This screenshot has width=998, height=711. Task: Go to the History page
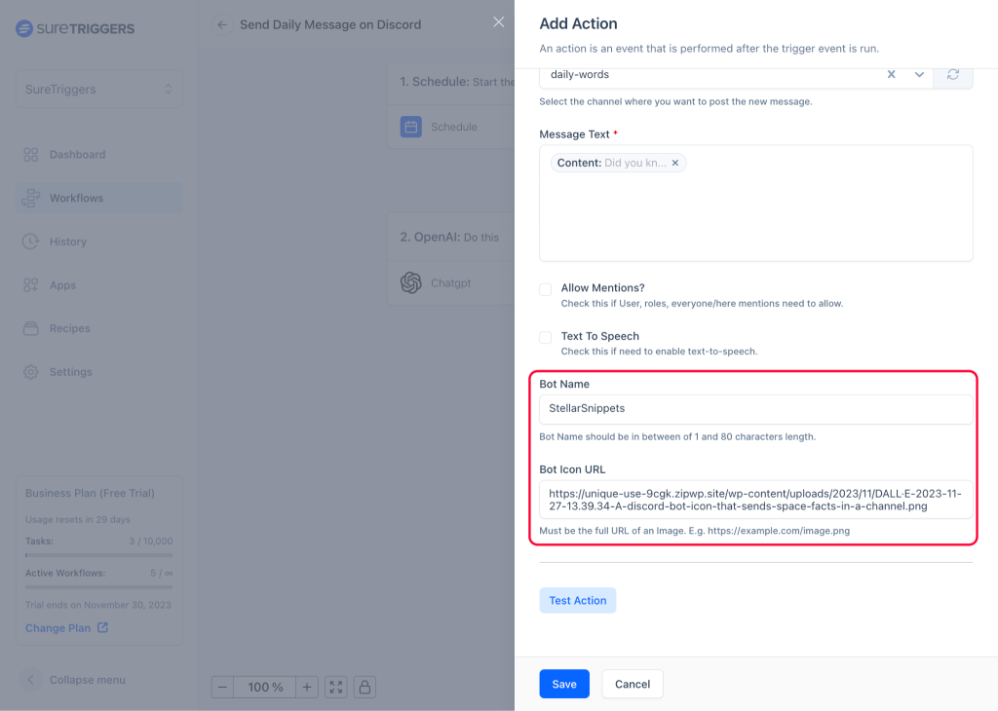pos(67,242)
